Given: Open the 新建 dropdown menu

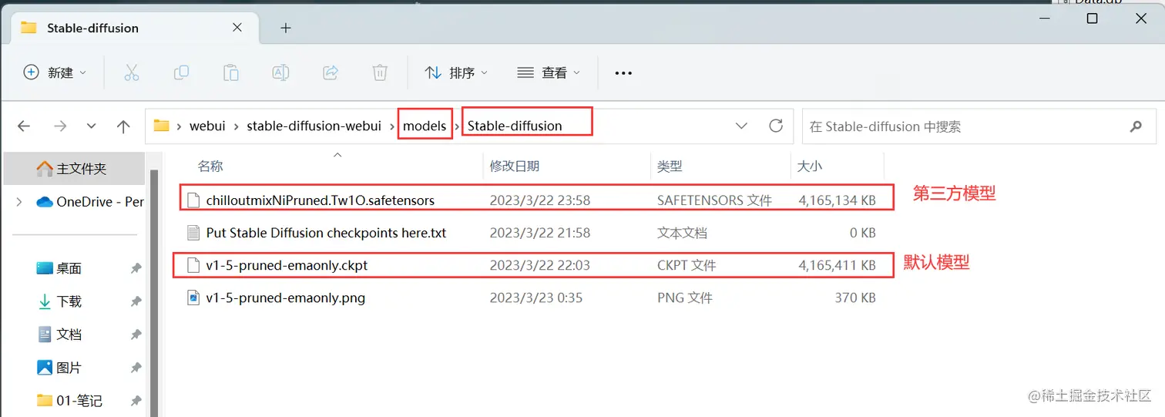Looking at the screenshot, I should 55,72.
